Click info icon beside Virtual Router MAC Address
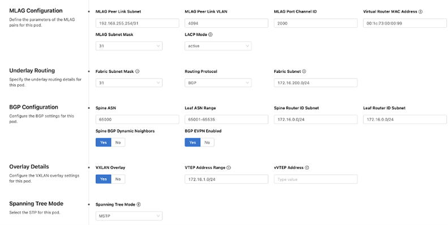 pos(420,12)
